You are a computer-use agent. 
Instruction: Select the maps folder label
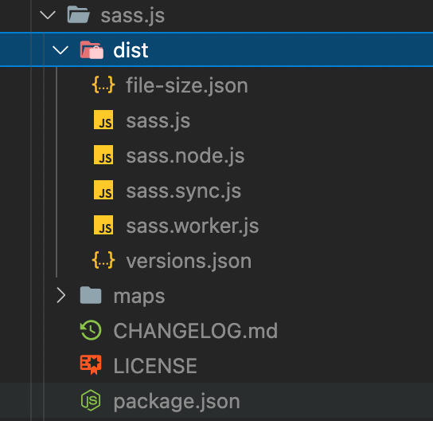pyautogui.click(x=139, y=297)
